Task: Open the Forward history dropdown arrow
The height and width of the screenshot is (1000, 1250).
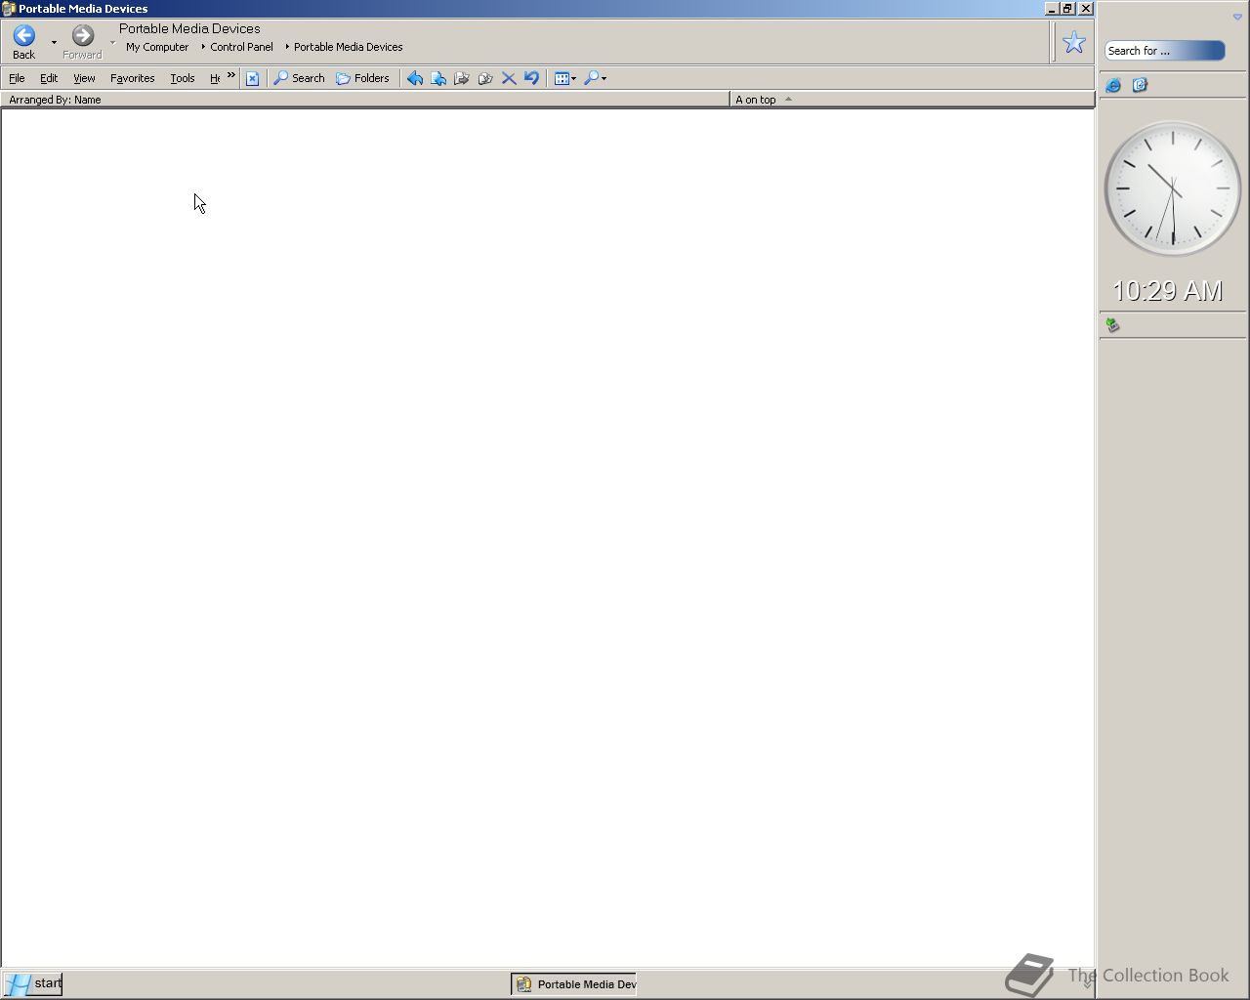Action: tap(112, 43)
